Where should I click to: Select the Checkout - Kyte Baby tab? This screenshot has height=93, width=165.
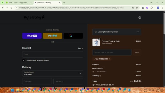click(47, 3)
